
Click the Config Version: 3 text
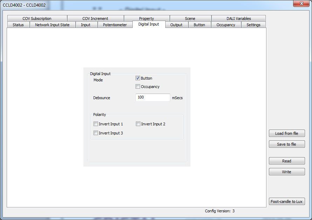[220, 211]
